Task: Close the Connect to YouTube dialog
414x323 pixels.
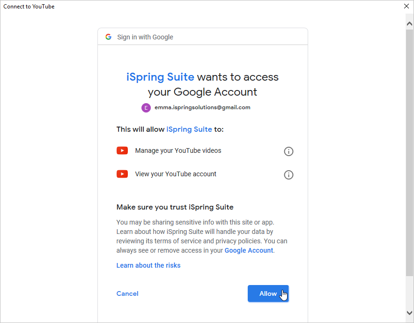Action: click(407, 6)
